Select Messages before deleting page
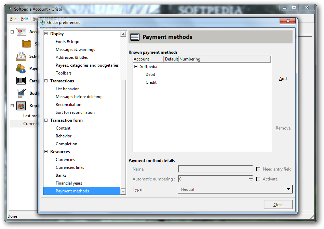324x229 pixels. click(79, 96)
